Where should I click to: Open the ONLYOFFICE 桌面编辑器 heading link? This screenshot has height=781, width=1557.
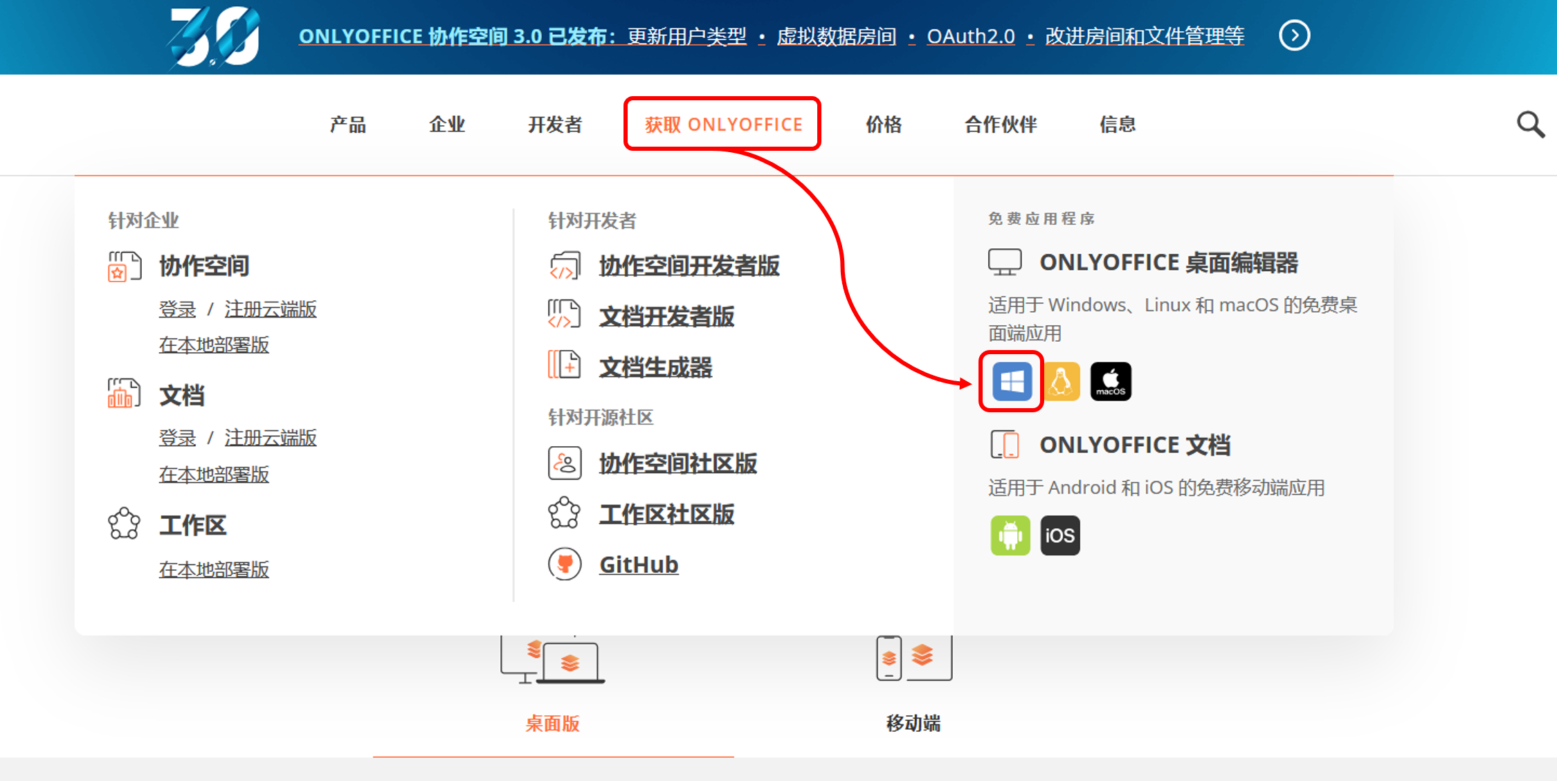(x=1168, y=263)
